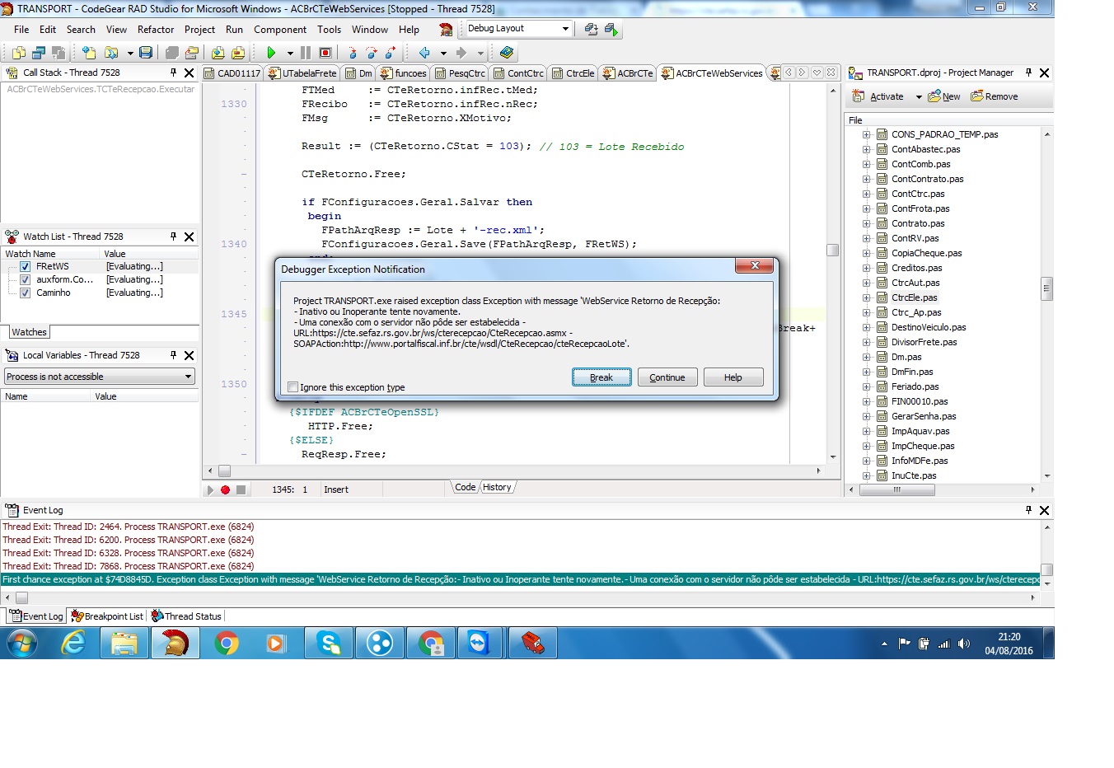The image size is (1114, 768).
Task: Expand the CONS_PADRAO_TEMP.pas tree node
Action: 866,134
